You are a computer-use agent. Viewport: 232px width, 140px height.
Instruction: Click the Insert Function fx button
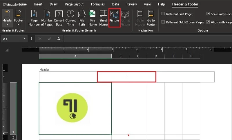[x=58, y=38]
